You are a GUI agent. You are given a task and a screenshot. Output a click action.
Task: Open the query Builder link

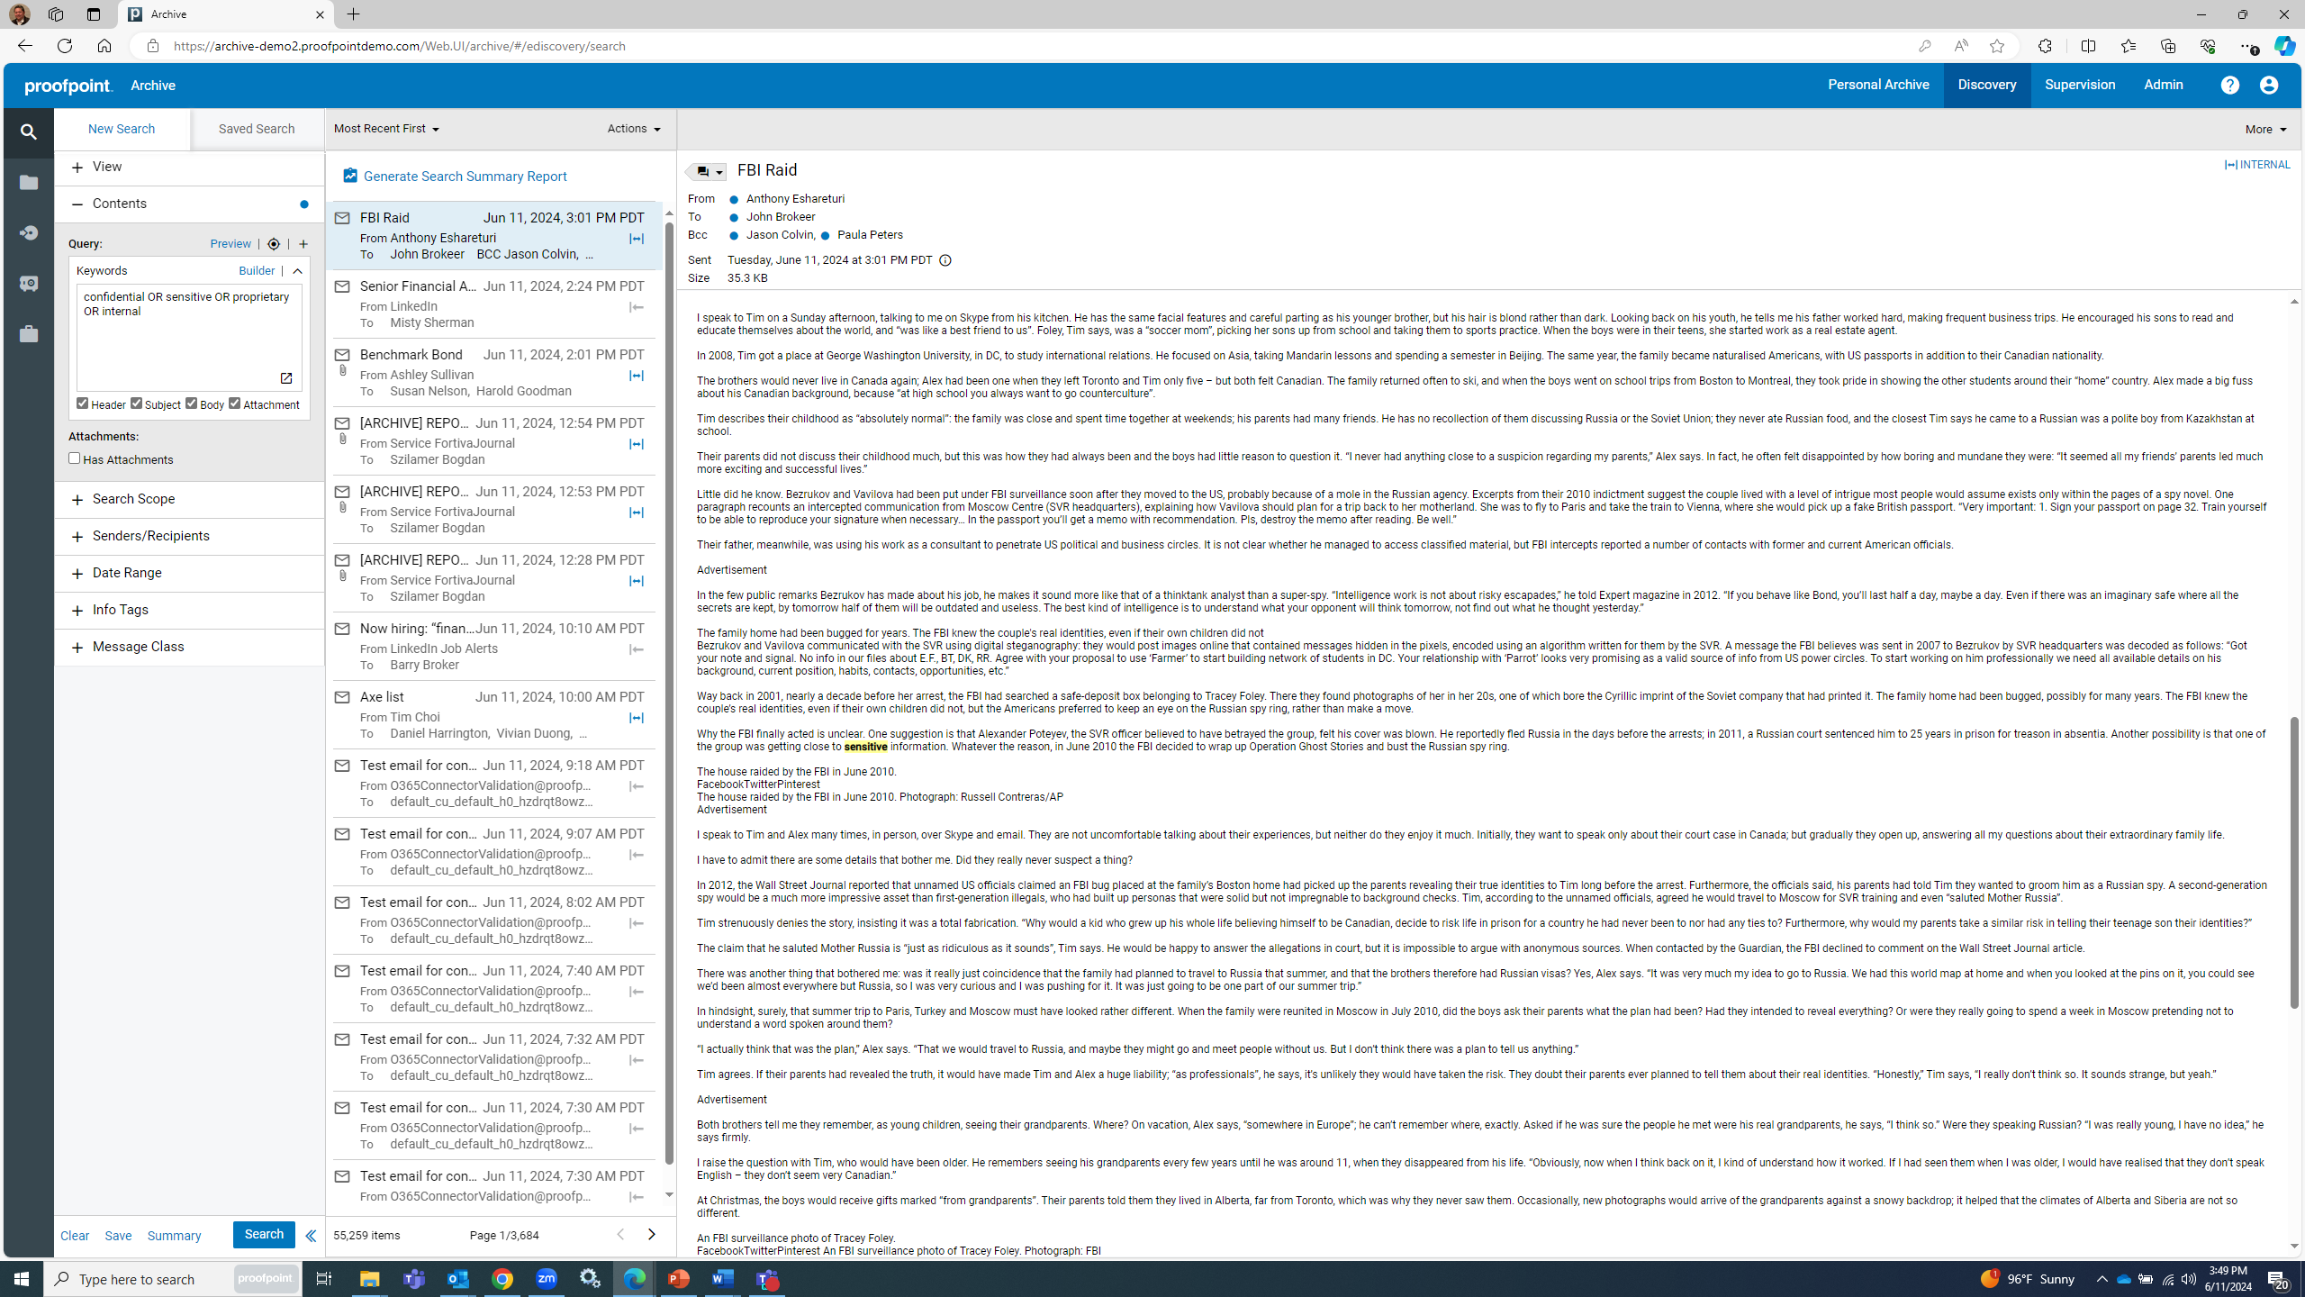(x=257, y=269)
